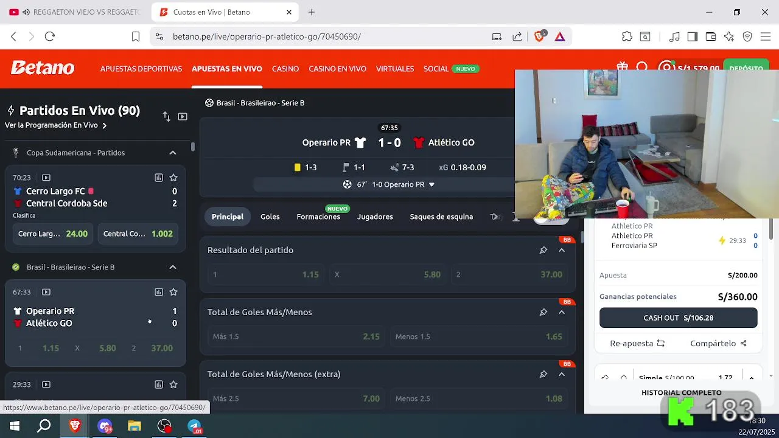This screenshot has height=438, width=779.
Task: Open Ver la Programación En Vivo link
Action: (x=55, y=125)
